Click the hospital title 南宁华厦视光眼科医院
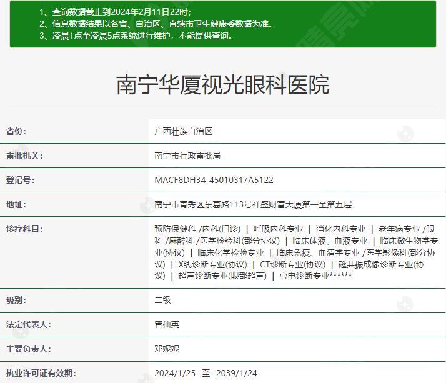Viewport: 446px width, 383px height. pyautogui.click(x=223, y=85)
